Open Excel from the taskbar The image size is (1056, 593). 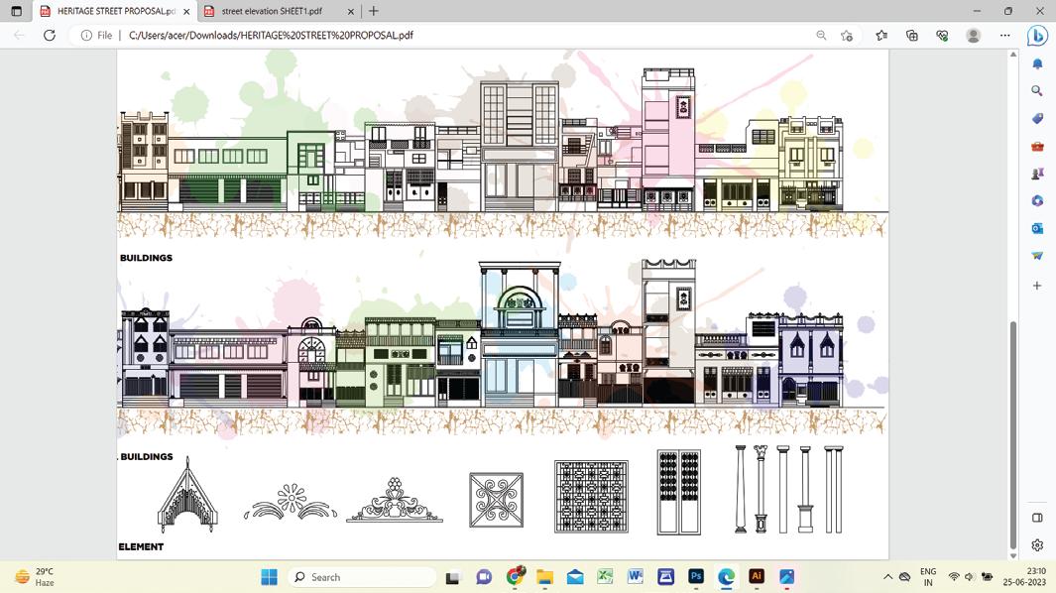pyautogui.click(x=605, y=577)
